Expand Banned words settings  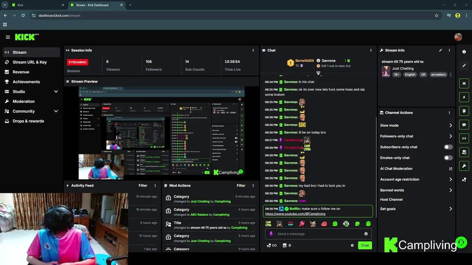point(416,190)
